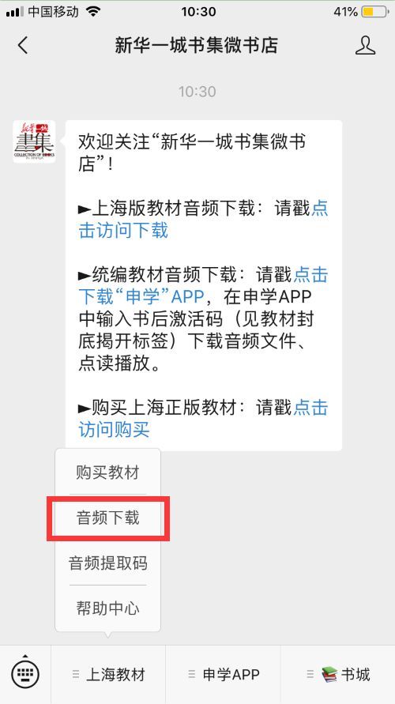Choose 音频提取码 in popup menu

107,563
